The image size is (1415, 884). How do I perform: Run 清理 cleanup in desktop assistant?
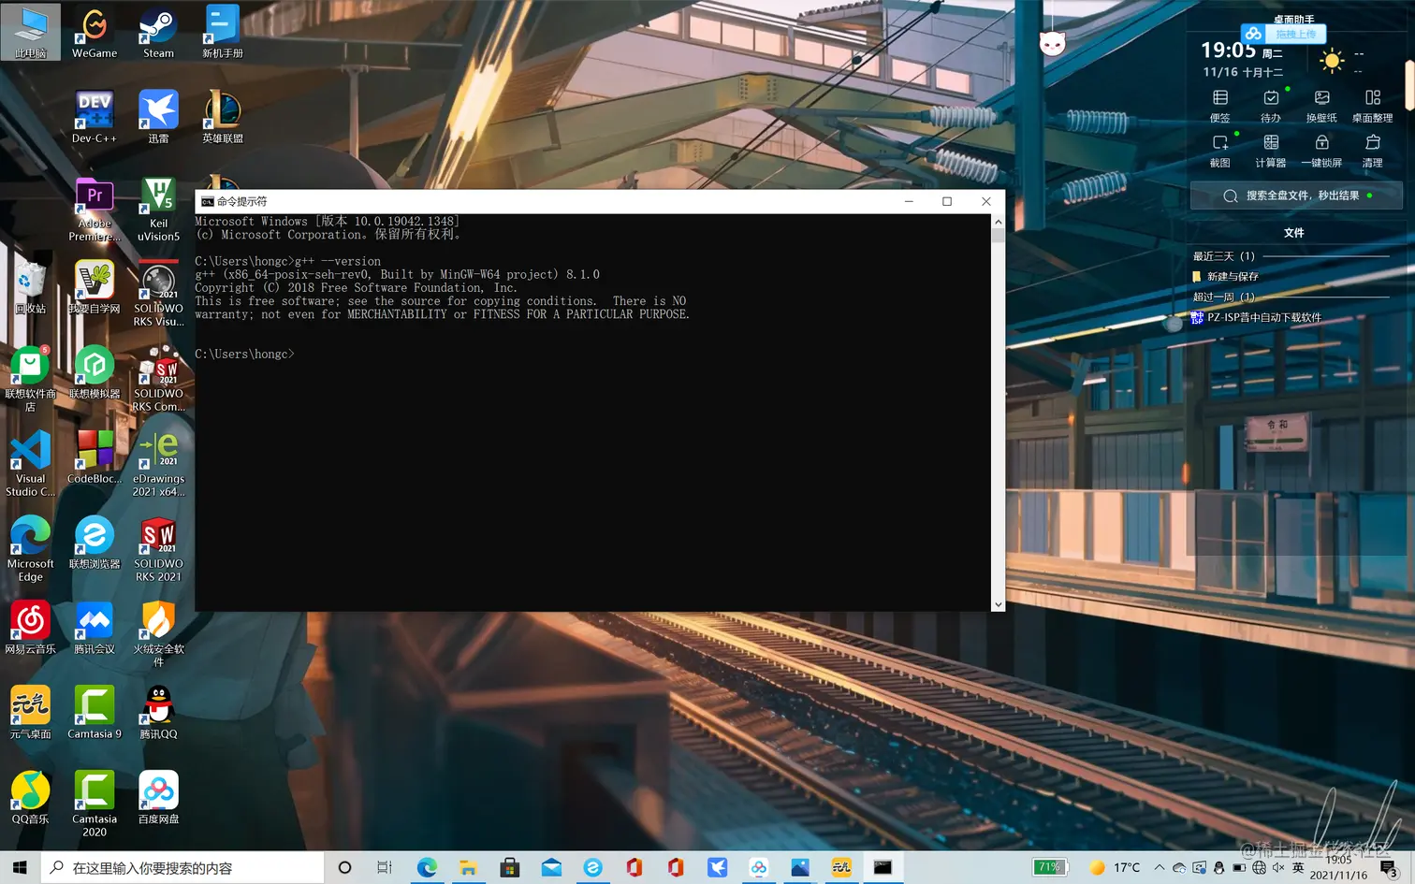(1372, 151)
